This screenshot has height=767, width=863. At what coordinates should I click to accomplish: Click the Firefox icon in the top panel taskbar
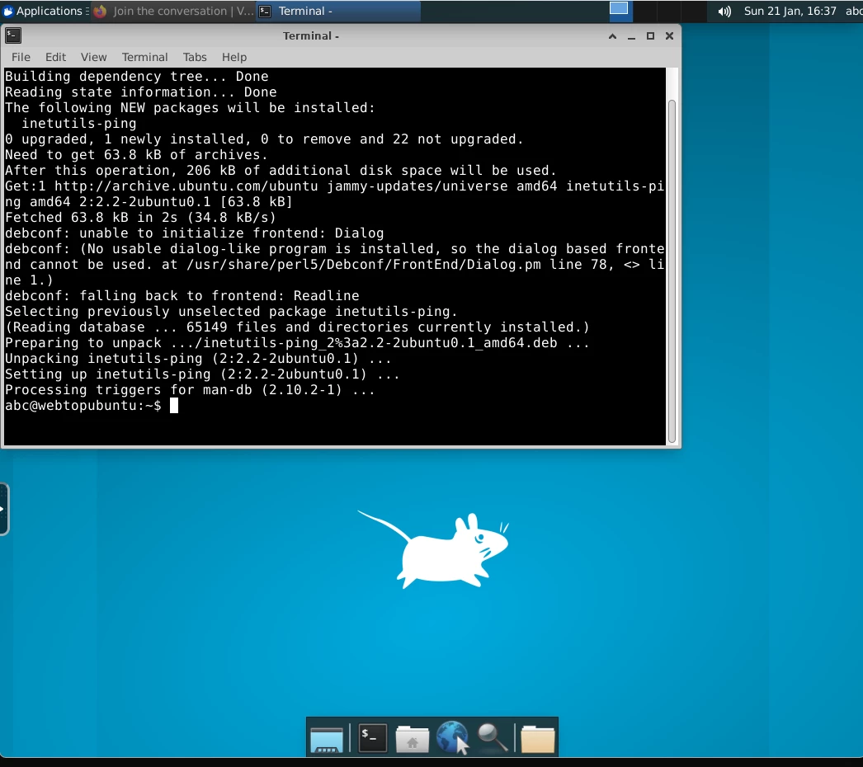click(100, 11)
